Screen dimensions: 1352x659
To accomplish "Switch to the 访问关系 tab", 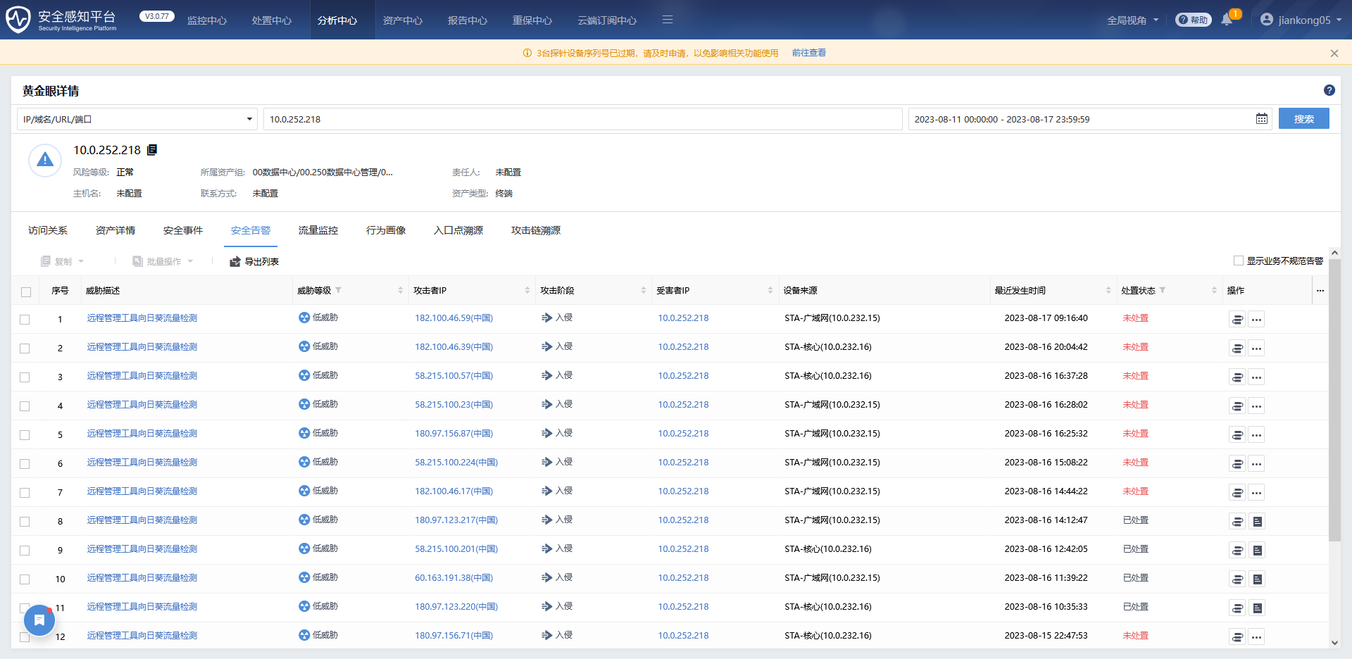I will 48,230.
